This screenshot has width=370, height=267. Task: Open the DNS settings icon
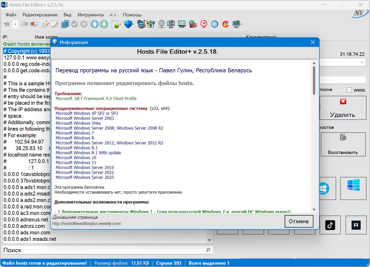(142, 24)
